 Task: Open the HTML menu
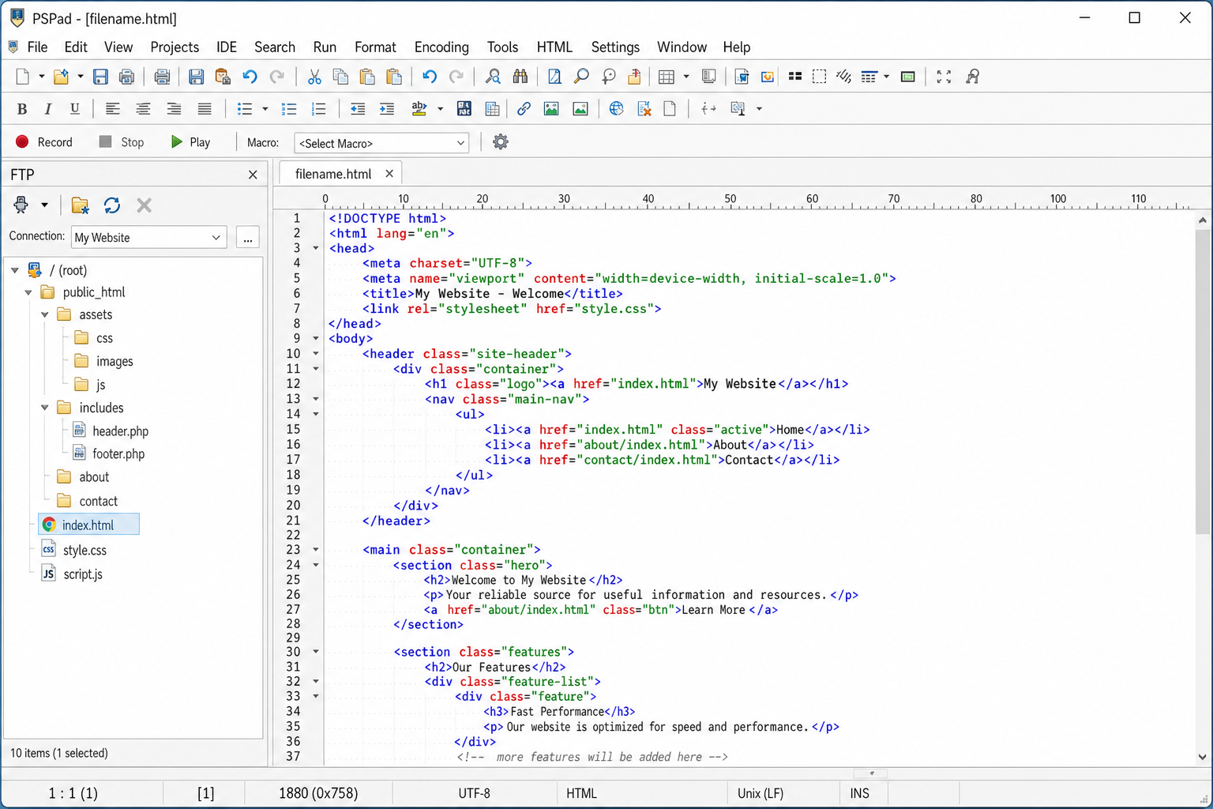tap(554, 47)
